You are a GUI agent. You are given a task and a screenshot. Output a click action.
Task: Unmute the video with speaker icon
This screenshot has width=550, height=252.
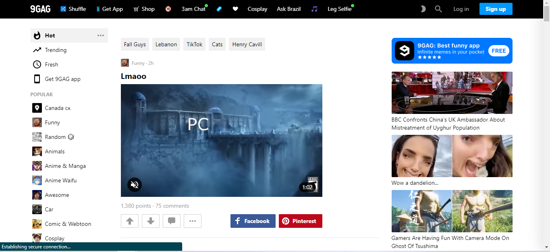click(x=135, y=185)
